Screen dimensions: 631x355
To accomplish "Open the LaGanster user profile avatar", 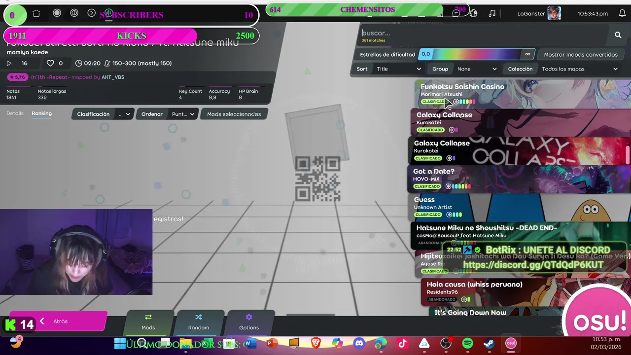I will (x=554, y=14).
